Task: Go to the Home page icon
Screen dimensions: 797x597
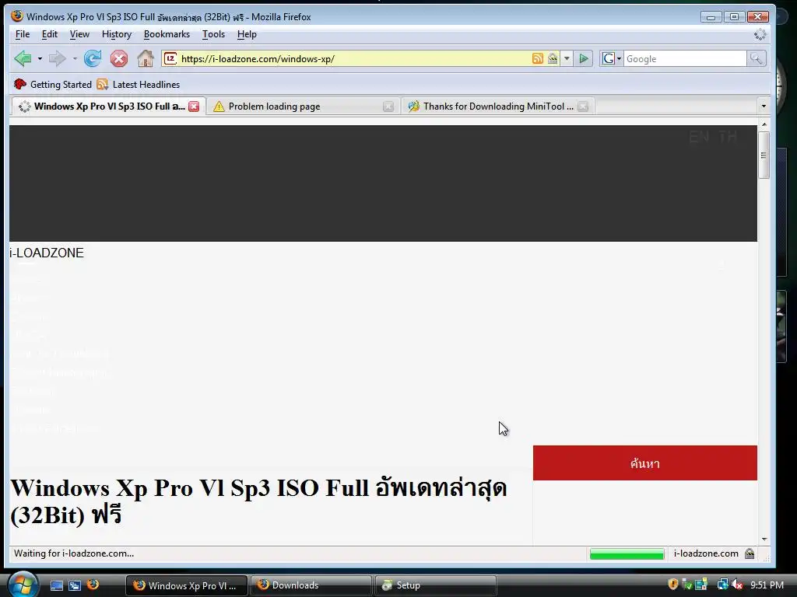Action: (x=146, y=58)
